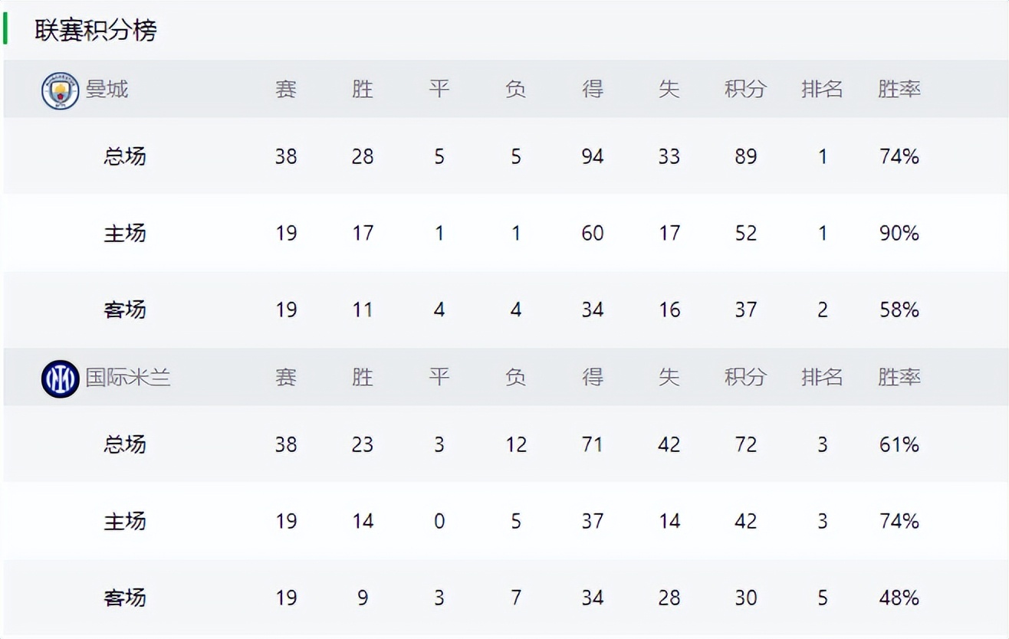Click the 积分 header in 曼城 section
Screen dimensions: 1009x639
point(745,90)
